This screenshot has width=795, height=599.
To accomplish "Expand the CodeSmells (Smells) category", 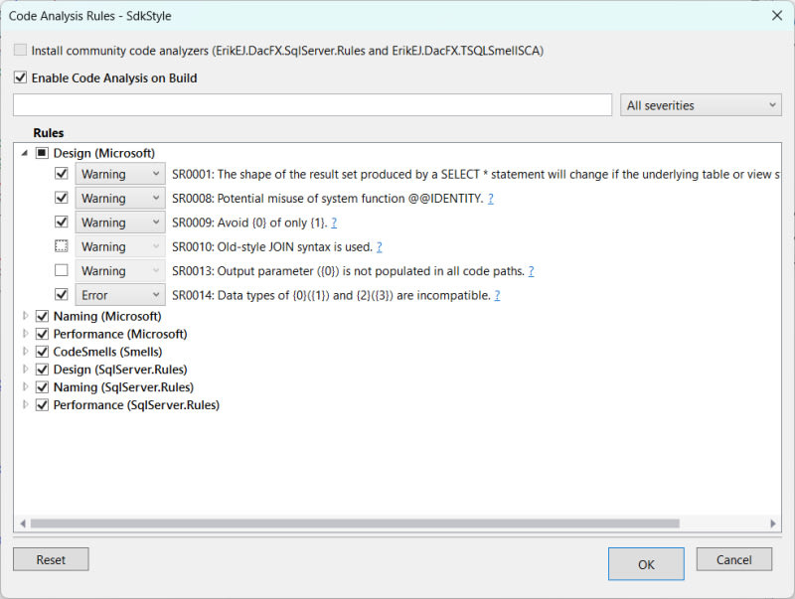I will click(25, 352).
